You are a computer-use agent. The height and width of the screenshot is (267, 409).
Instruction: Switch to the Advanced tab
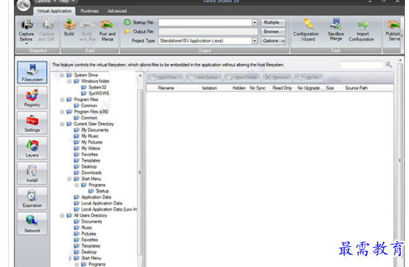point(117,11)
